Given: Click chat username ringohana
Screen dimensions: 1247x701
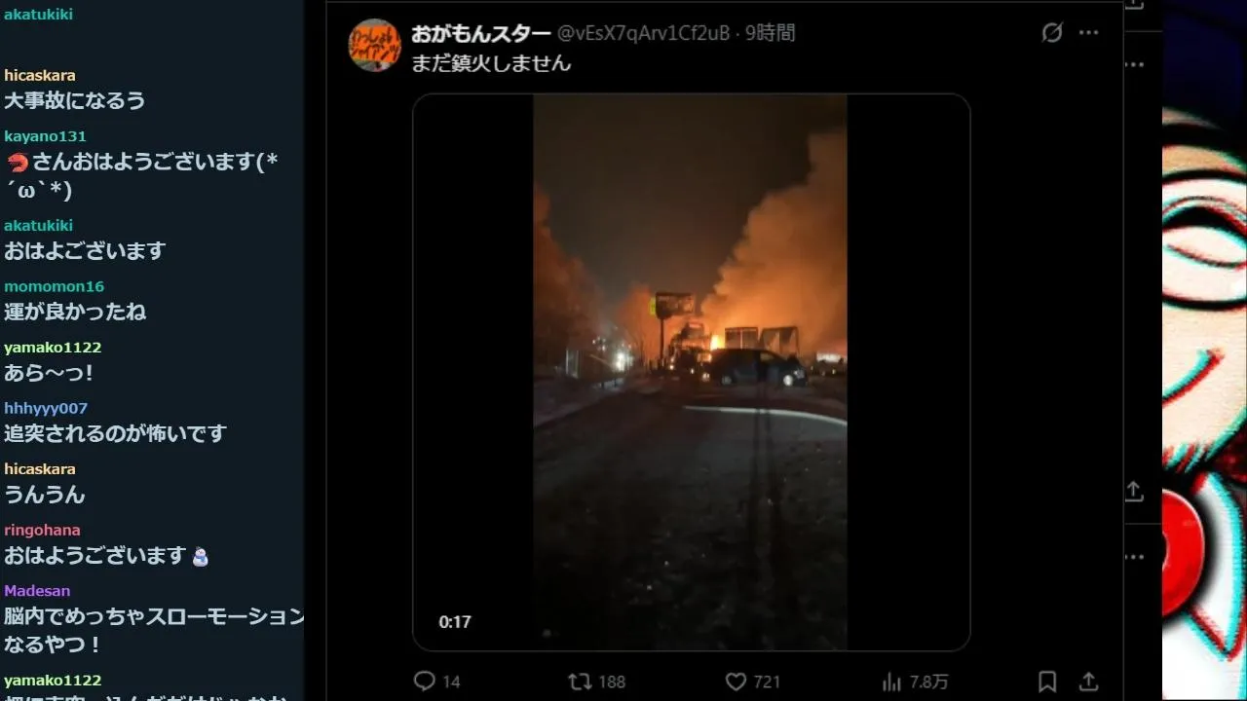Looking at the screenshot, I should click(42, 531).
